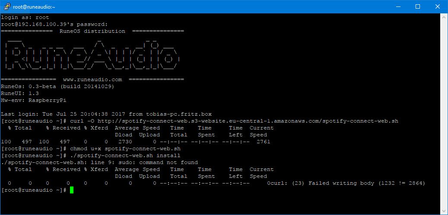Click the 'www.runeaudio.com' text

click(92, 79)
